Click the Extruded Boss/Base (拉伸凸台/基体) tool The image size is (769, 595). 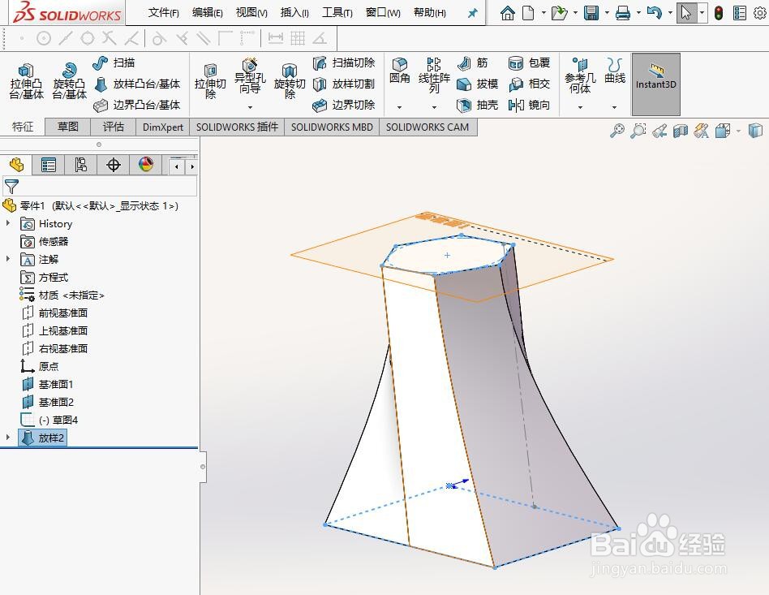pos(27,81)
